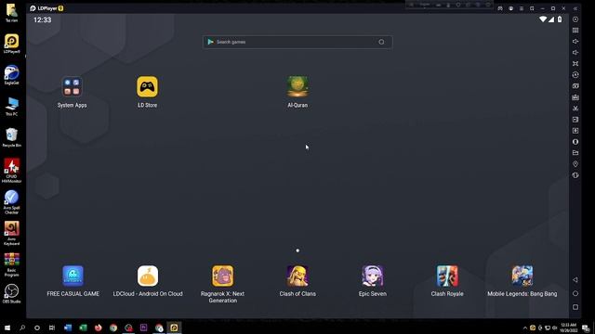Screen dimensions: 595x334
Task: Click LDPlayer taskbar button
Action: coord(174,328)
